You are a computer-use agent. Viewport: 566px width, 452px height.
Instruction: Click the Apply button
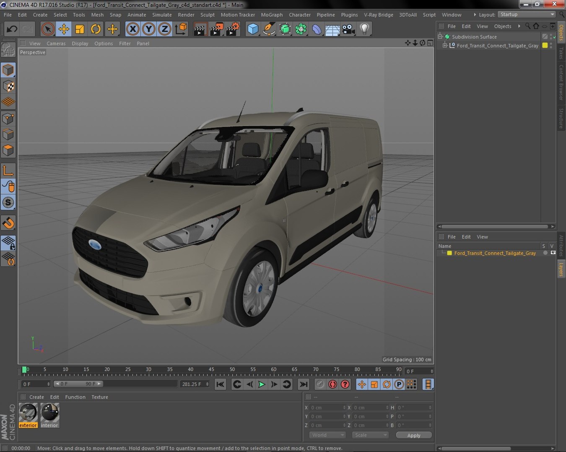414,435
